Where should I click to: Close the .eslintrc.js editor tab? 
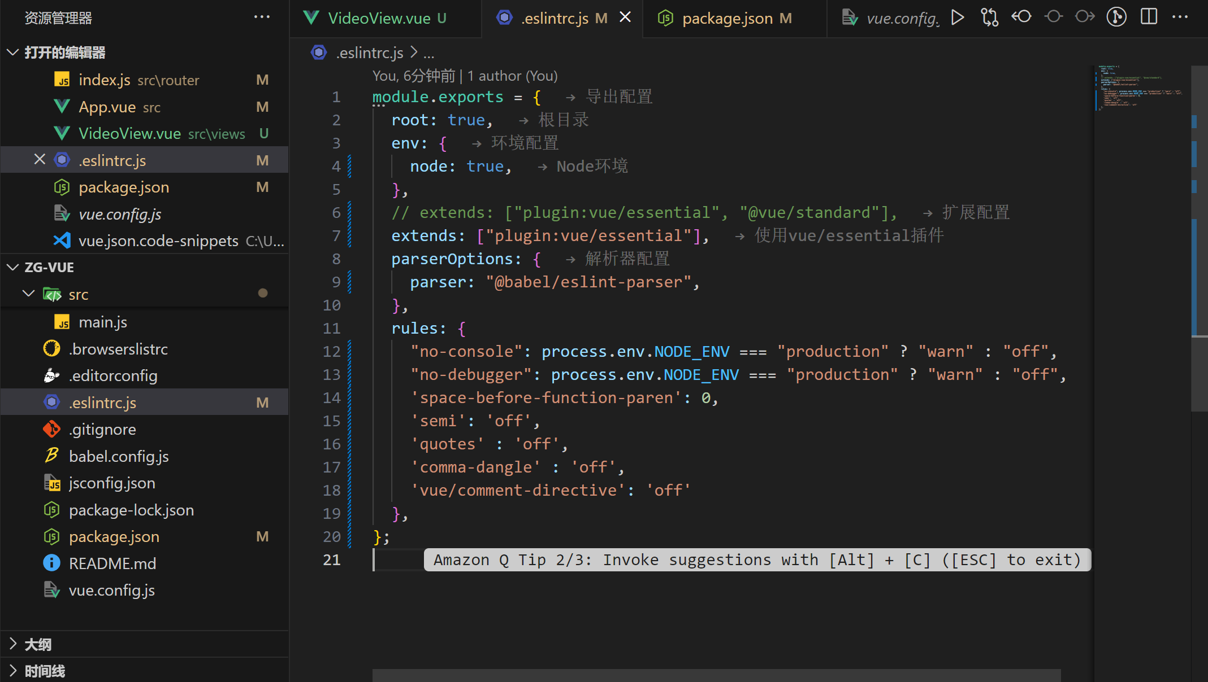coord(625,18)
